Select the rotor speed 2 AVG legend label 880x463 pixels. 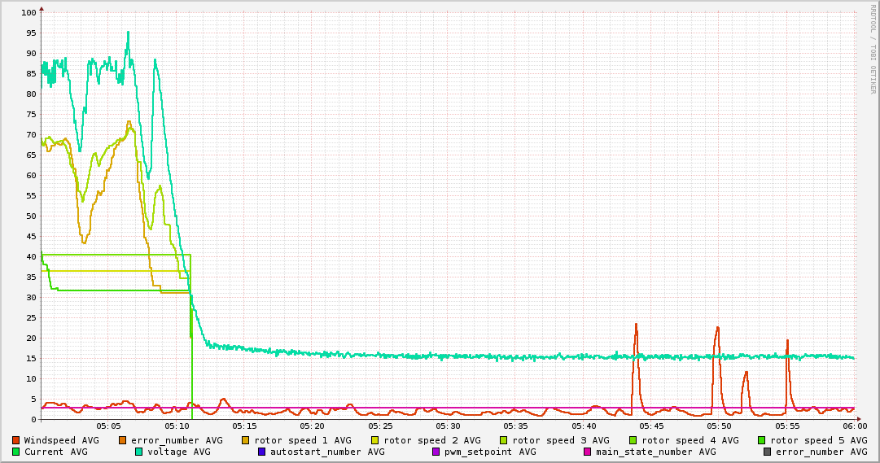tap(431, 440)
